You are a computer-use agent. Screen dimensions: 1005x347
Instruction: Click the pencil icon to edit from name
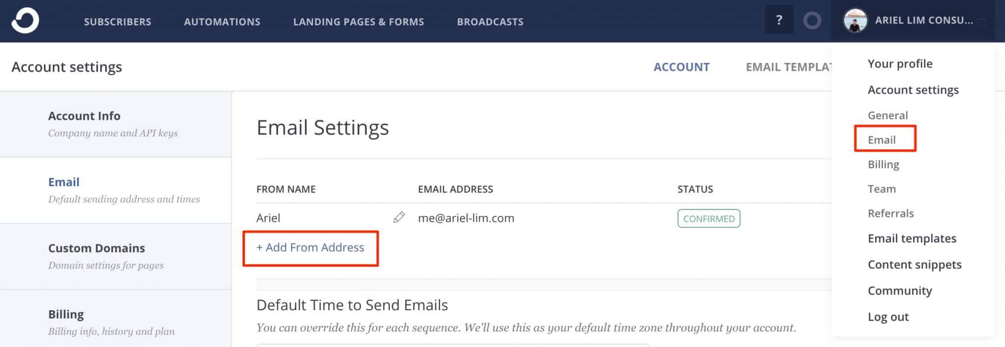399,217
